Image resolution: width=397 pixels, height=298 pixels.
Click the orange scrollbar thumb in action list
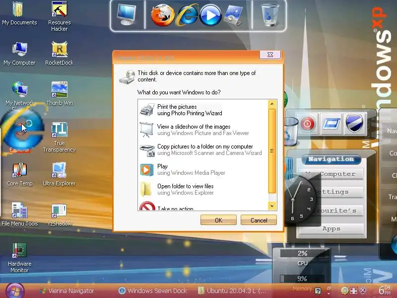(x=272, y=151)
